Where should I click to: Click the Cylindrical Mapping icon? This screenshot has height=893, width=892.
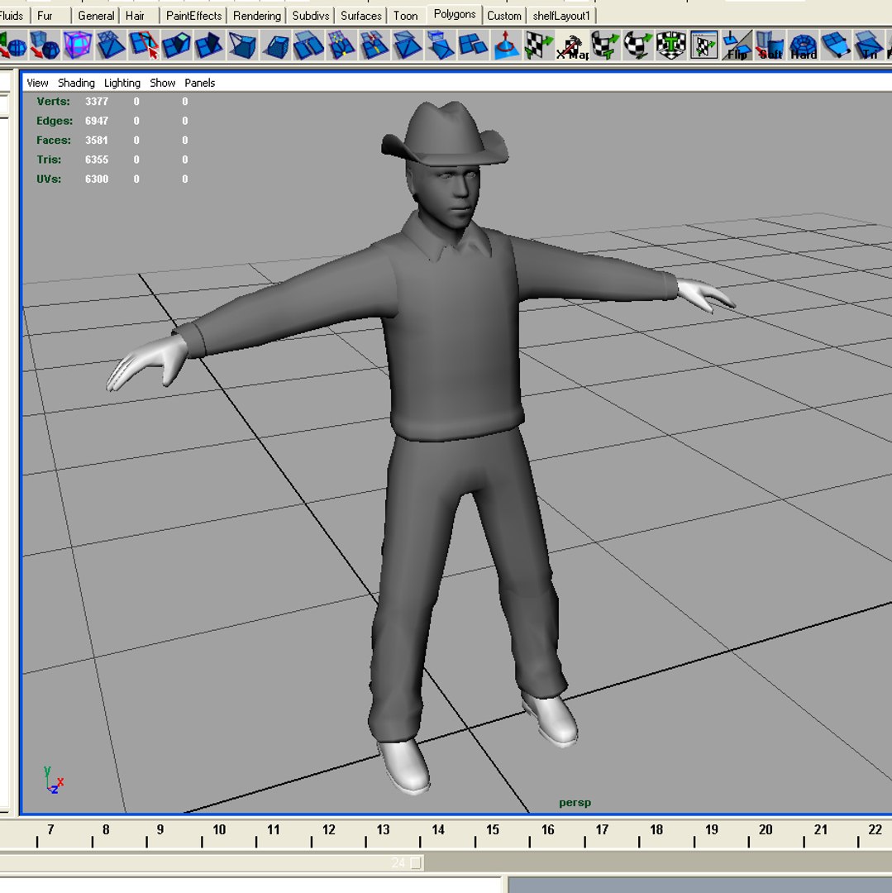pos(605,45)
